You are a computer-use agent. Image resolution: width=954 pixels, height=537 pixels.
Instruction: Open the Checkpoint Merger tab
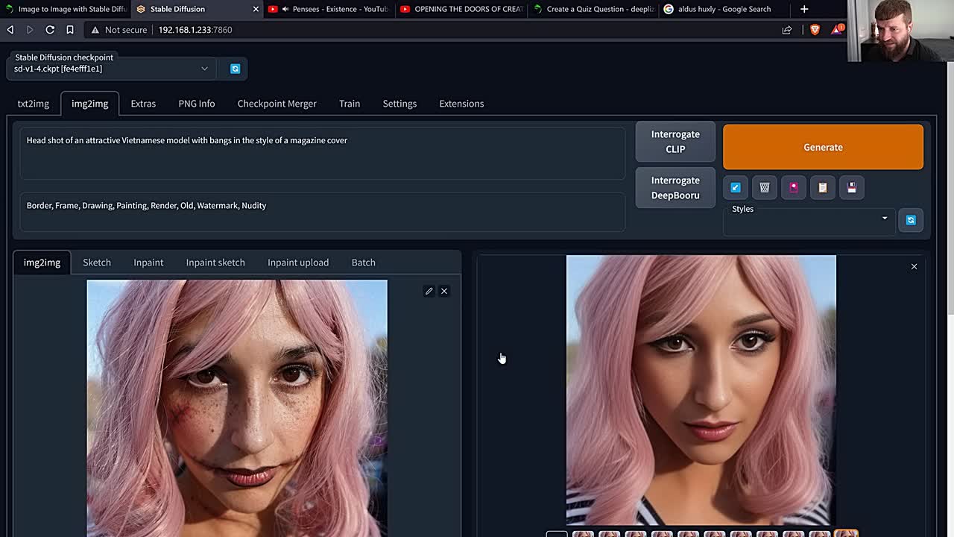pyautogui.click(x=277, y=104)
